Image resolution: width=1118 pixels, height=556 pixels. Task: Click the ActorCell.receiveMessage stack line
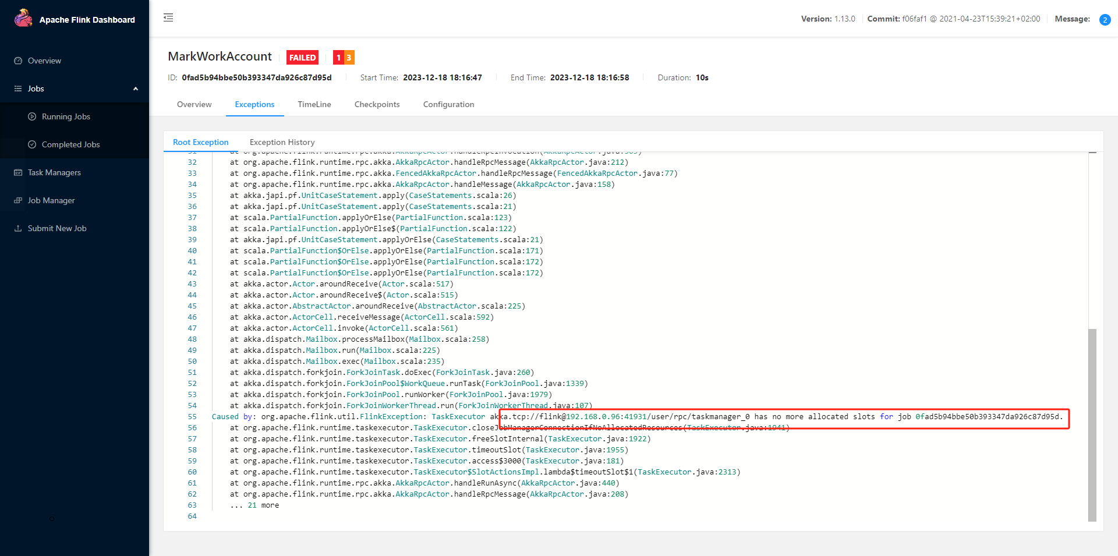362,317
